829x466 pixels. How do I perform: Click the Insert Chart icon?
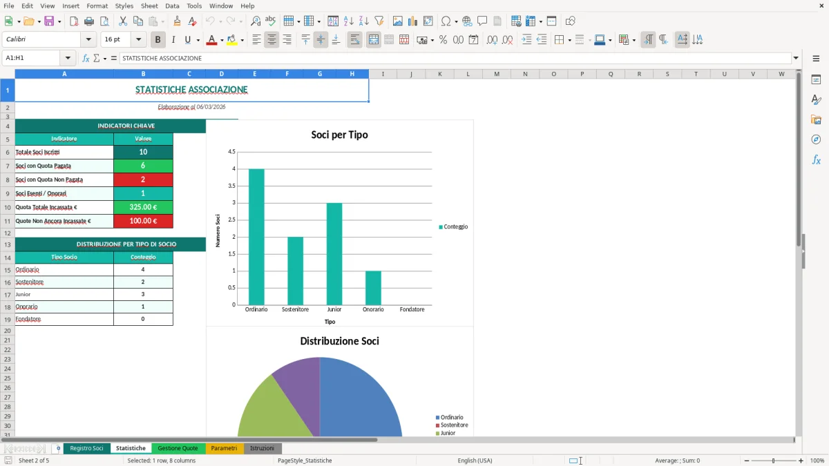pyautogui.click(x=413, y=21)
